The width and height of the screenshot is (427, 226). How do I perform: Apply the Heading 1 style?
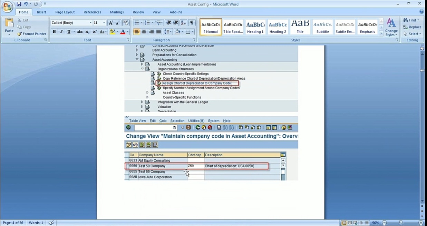coord(255,27)
